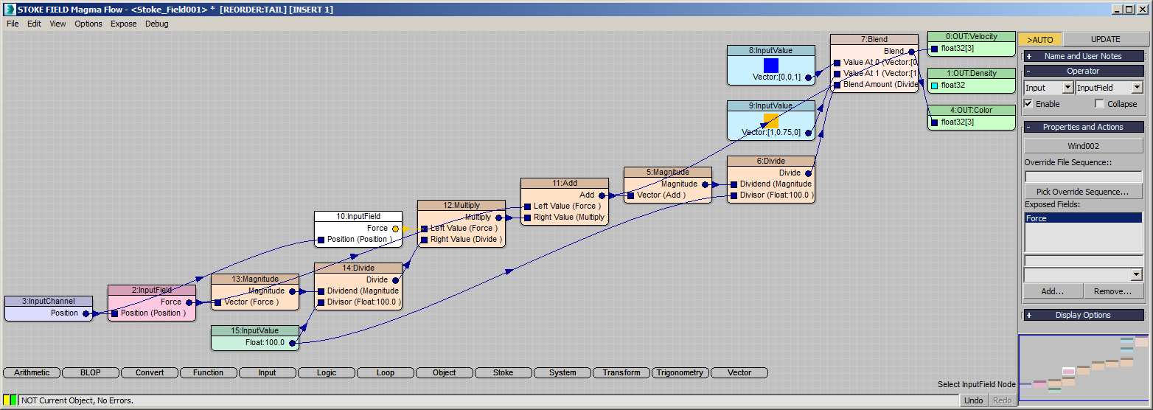Click the Override File Sequence input field
The height and width of the screenshot is (410, 1153).
pyautogui.click(x=1084, y=176)
